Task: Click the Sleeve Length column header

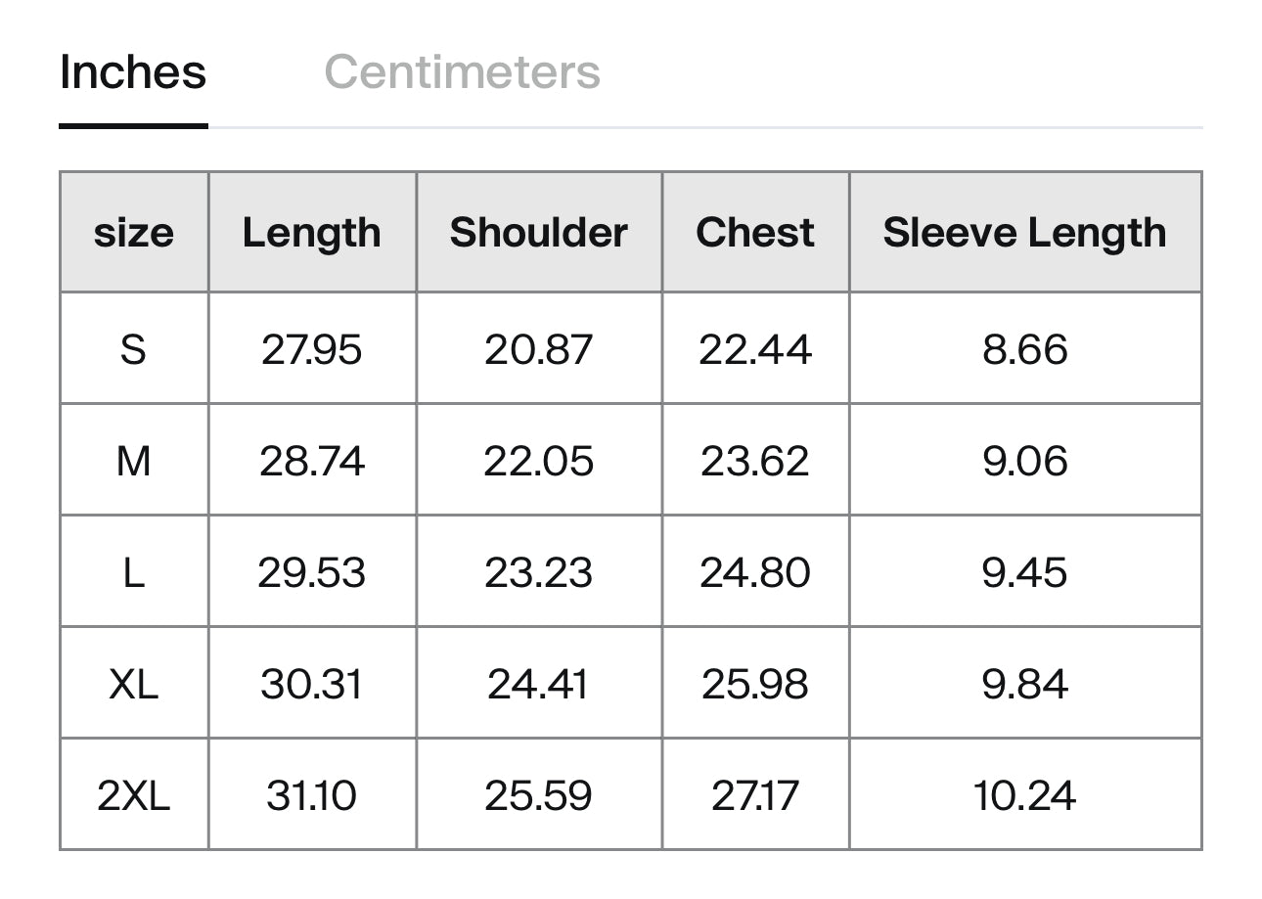Action: coord(1025,233)
